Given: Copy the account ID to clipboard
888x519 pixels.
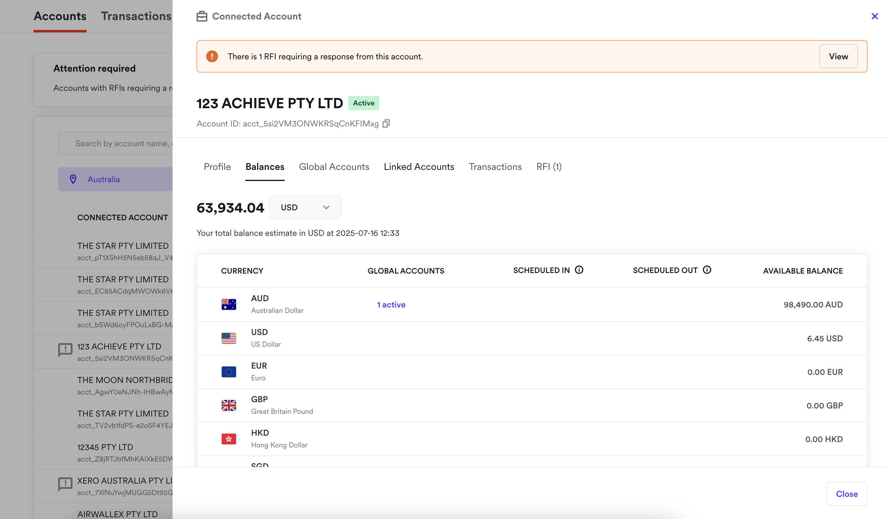Looking at the screenshot, I should coord(386,124).
